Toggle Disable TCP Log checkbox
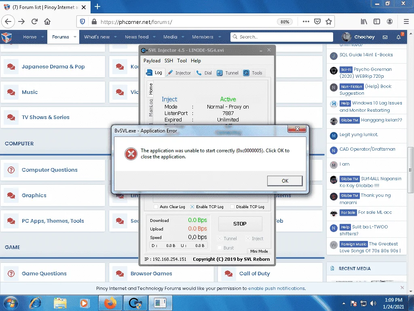 click(232, 207)
